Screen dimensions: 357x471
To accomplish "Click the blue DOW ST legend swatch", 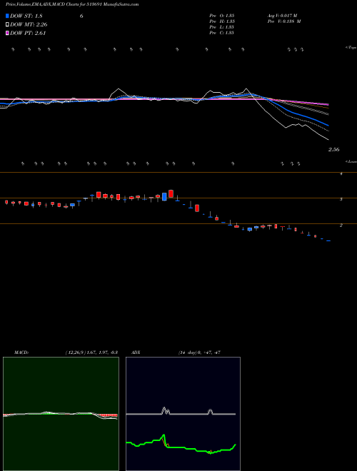I will pyautogui.click(x=8, y=16).
